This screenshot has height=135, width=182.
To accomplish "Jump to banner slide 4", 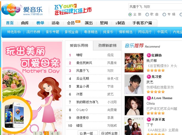I will tap(52, 133).
